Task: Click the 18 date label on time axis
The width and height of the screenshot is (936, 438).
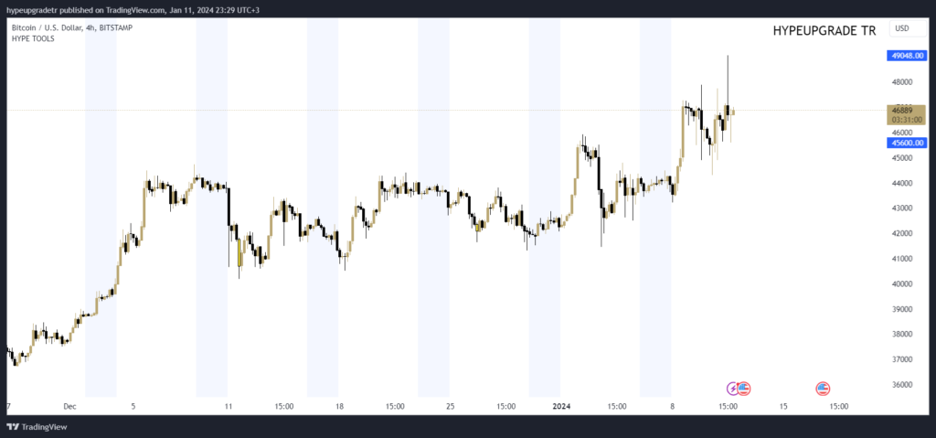Action: click(x=339, y=405)
